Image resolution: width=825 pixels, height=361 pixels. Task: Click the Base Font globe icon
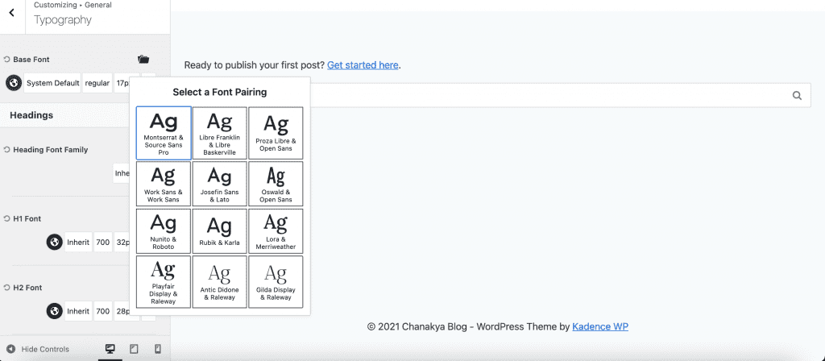coord(14,83)
